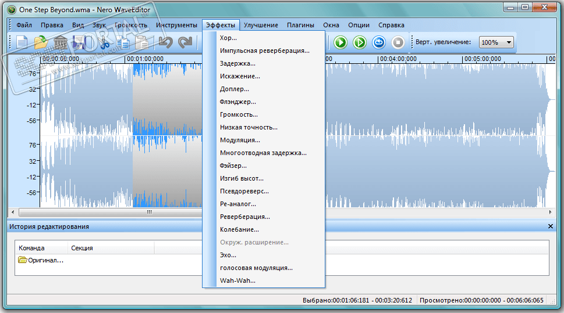This screenshot has width=564, height=313.
Task: Click the library building icon
Action: [x=61, y=42]
